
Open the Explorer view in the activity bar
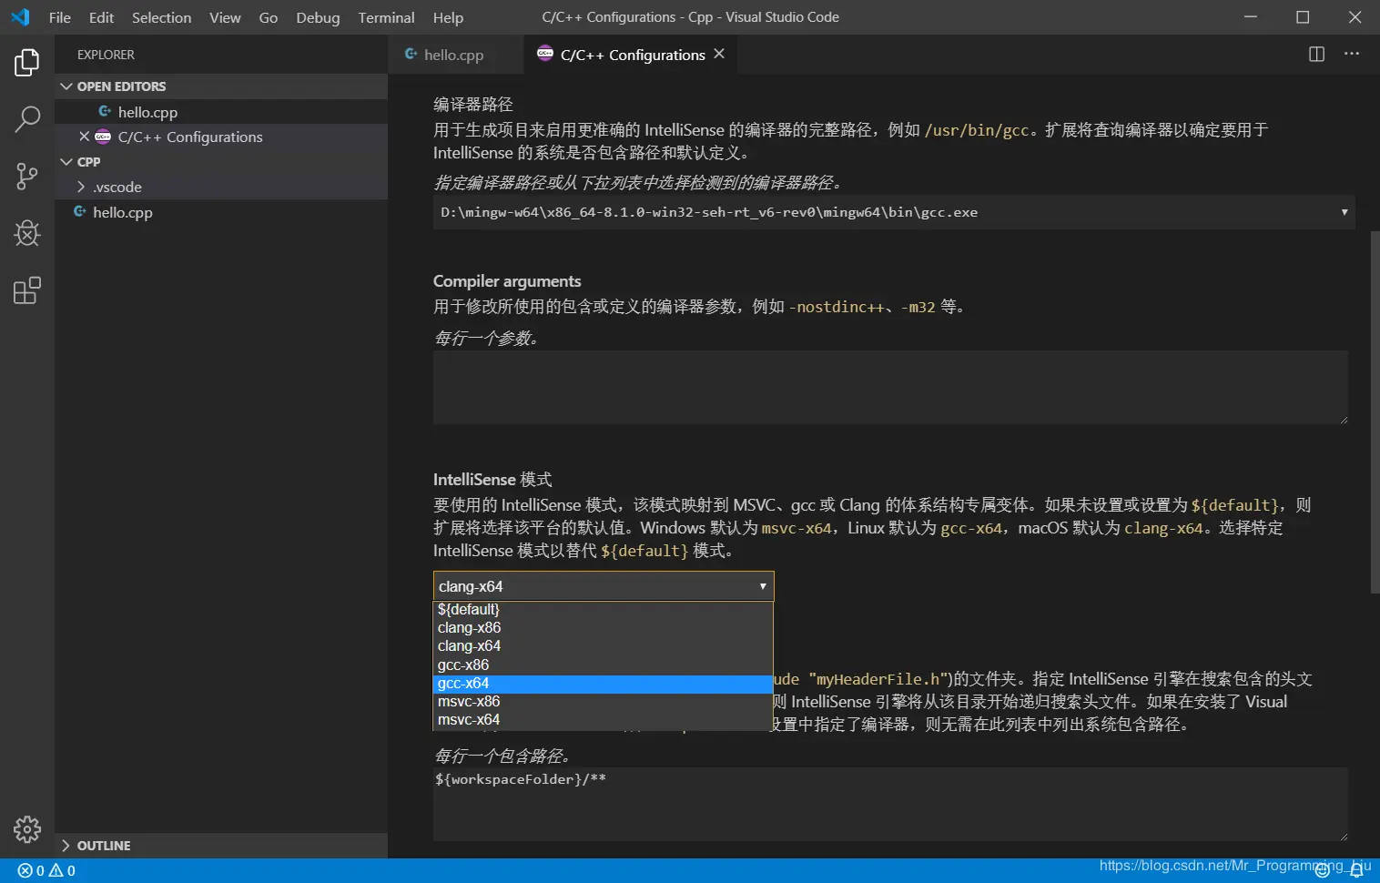coord(27,63)
